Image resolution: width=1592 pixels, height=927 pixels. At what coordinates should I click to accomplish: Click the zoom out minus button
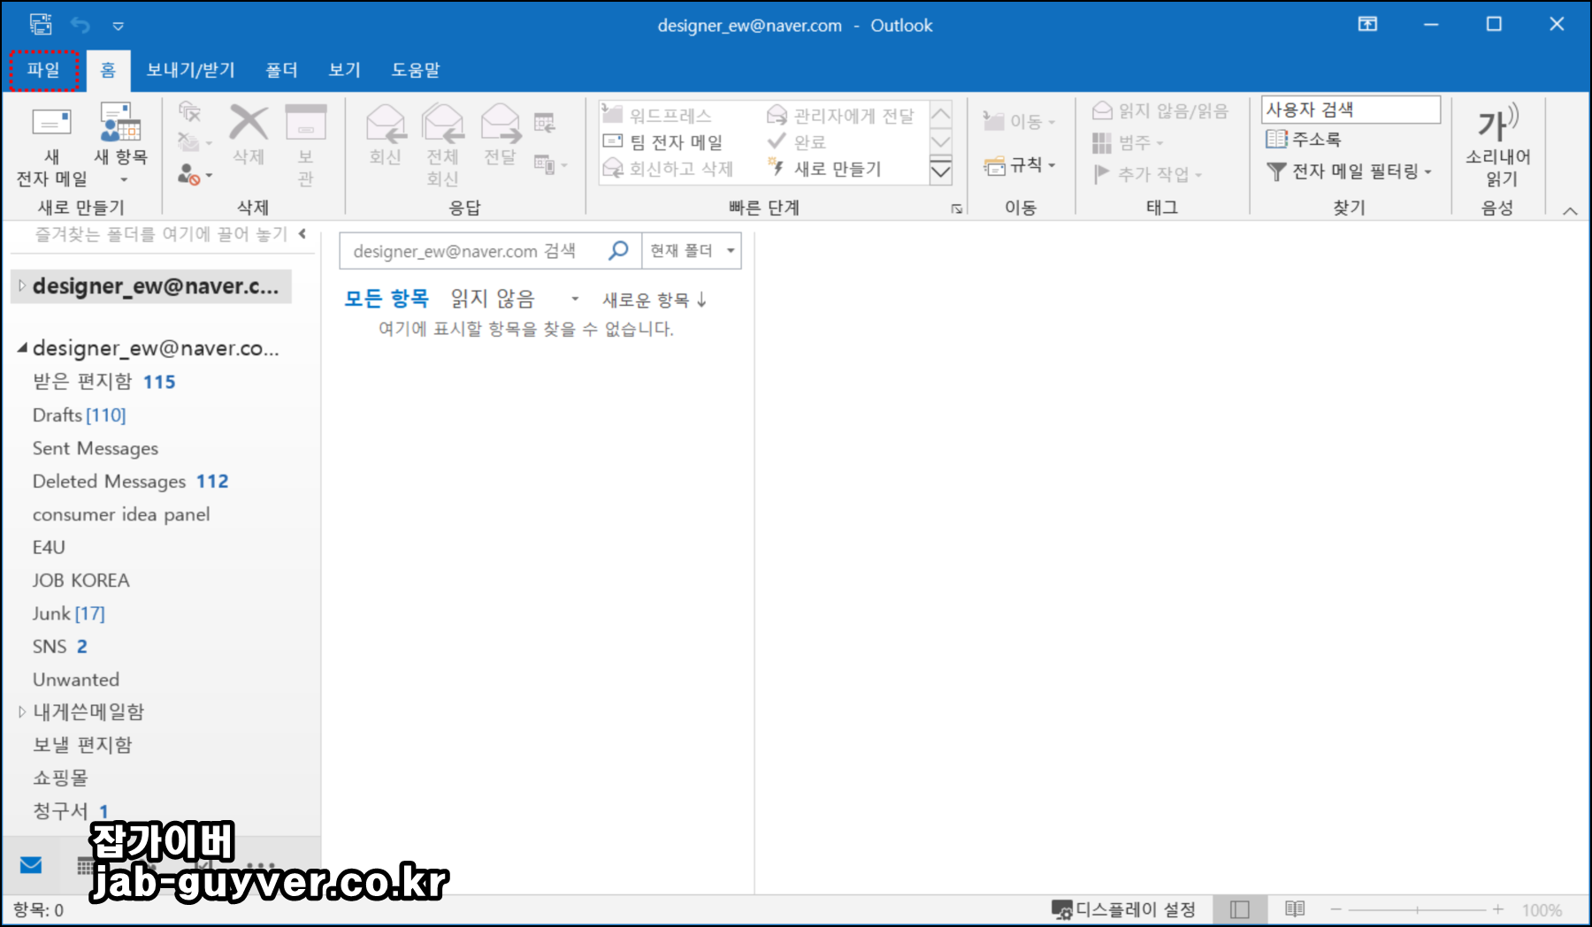pyautogui.click(x=1336, y=909)
